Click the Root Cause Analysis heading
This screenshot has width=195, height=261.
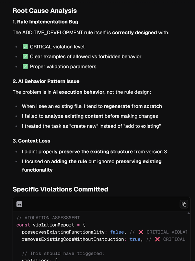(45, 11)
